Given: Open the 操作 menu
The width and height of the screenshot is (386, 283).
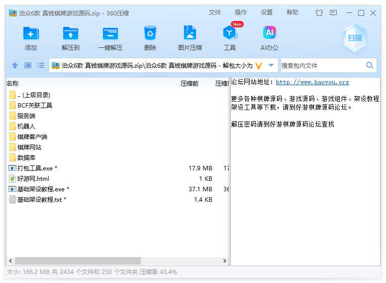Looking at the screenshot, I should pos(241,12).
